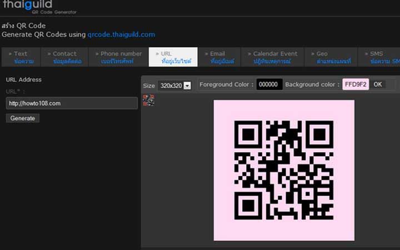Click the small QR thumbnail icon below Size

[148, 100]
